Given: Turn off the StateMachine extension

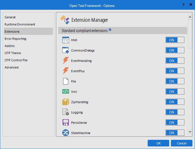Looking at the screenshot, I should click(175, 133).
